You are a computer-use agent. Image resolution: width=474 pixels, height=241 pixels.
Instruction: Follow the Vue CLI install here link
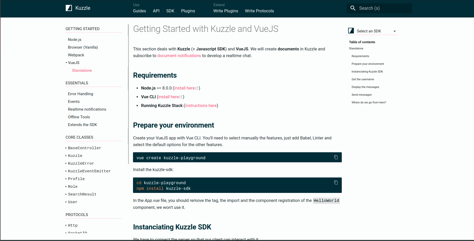click(x=169, y=97)
